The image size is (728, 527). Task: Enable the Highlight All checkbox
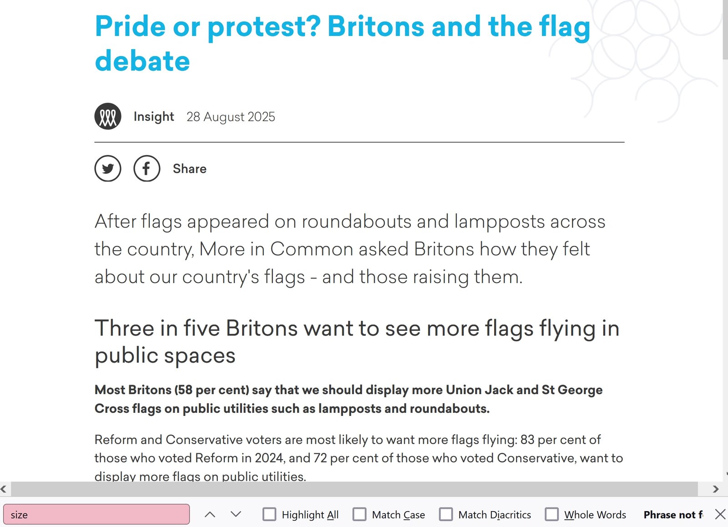pyautogui.click(x=269, y=515)
